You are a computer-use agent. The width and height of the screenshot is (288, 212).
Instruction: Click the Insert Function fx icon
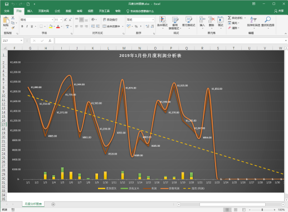coord(50,41)
